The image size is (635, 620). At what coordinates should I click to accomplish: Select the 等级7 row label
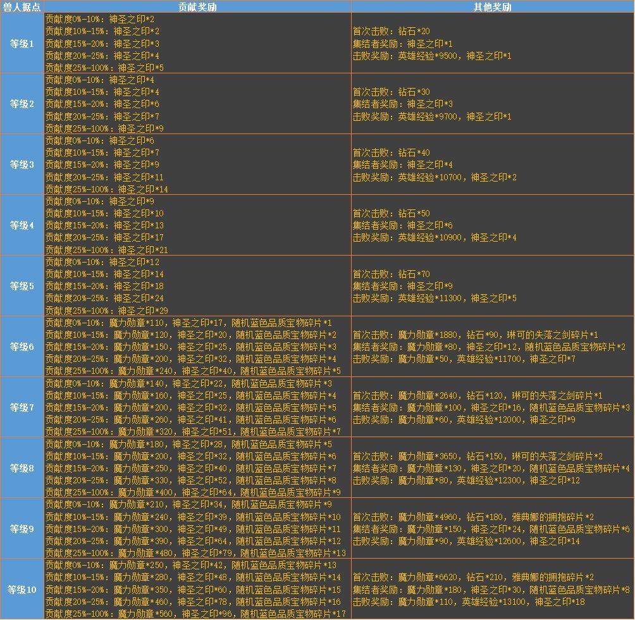pos(22,407)
